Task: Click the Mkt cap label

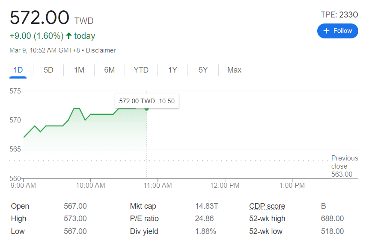Action: pos(143,206)
